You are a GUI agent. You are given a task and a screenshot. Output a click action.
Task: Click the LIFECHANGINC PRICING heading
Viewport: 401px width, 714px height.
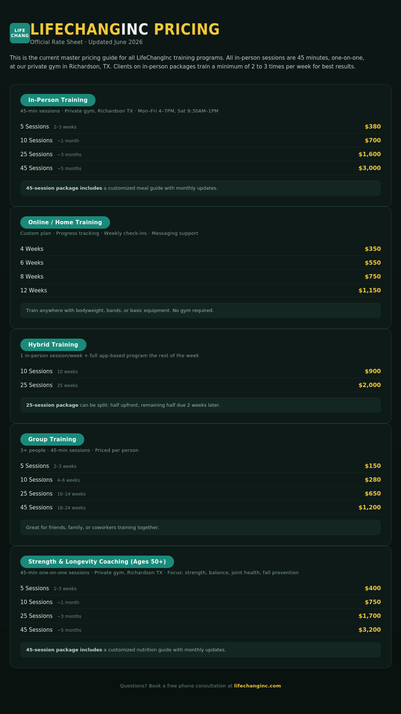click(x=125, y=29)
